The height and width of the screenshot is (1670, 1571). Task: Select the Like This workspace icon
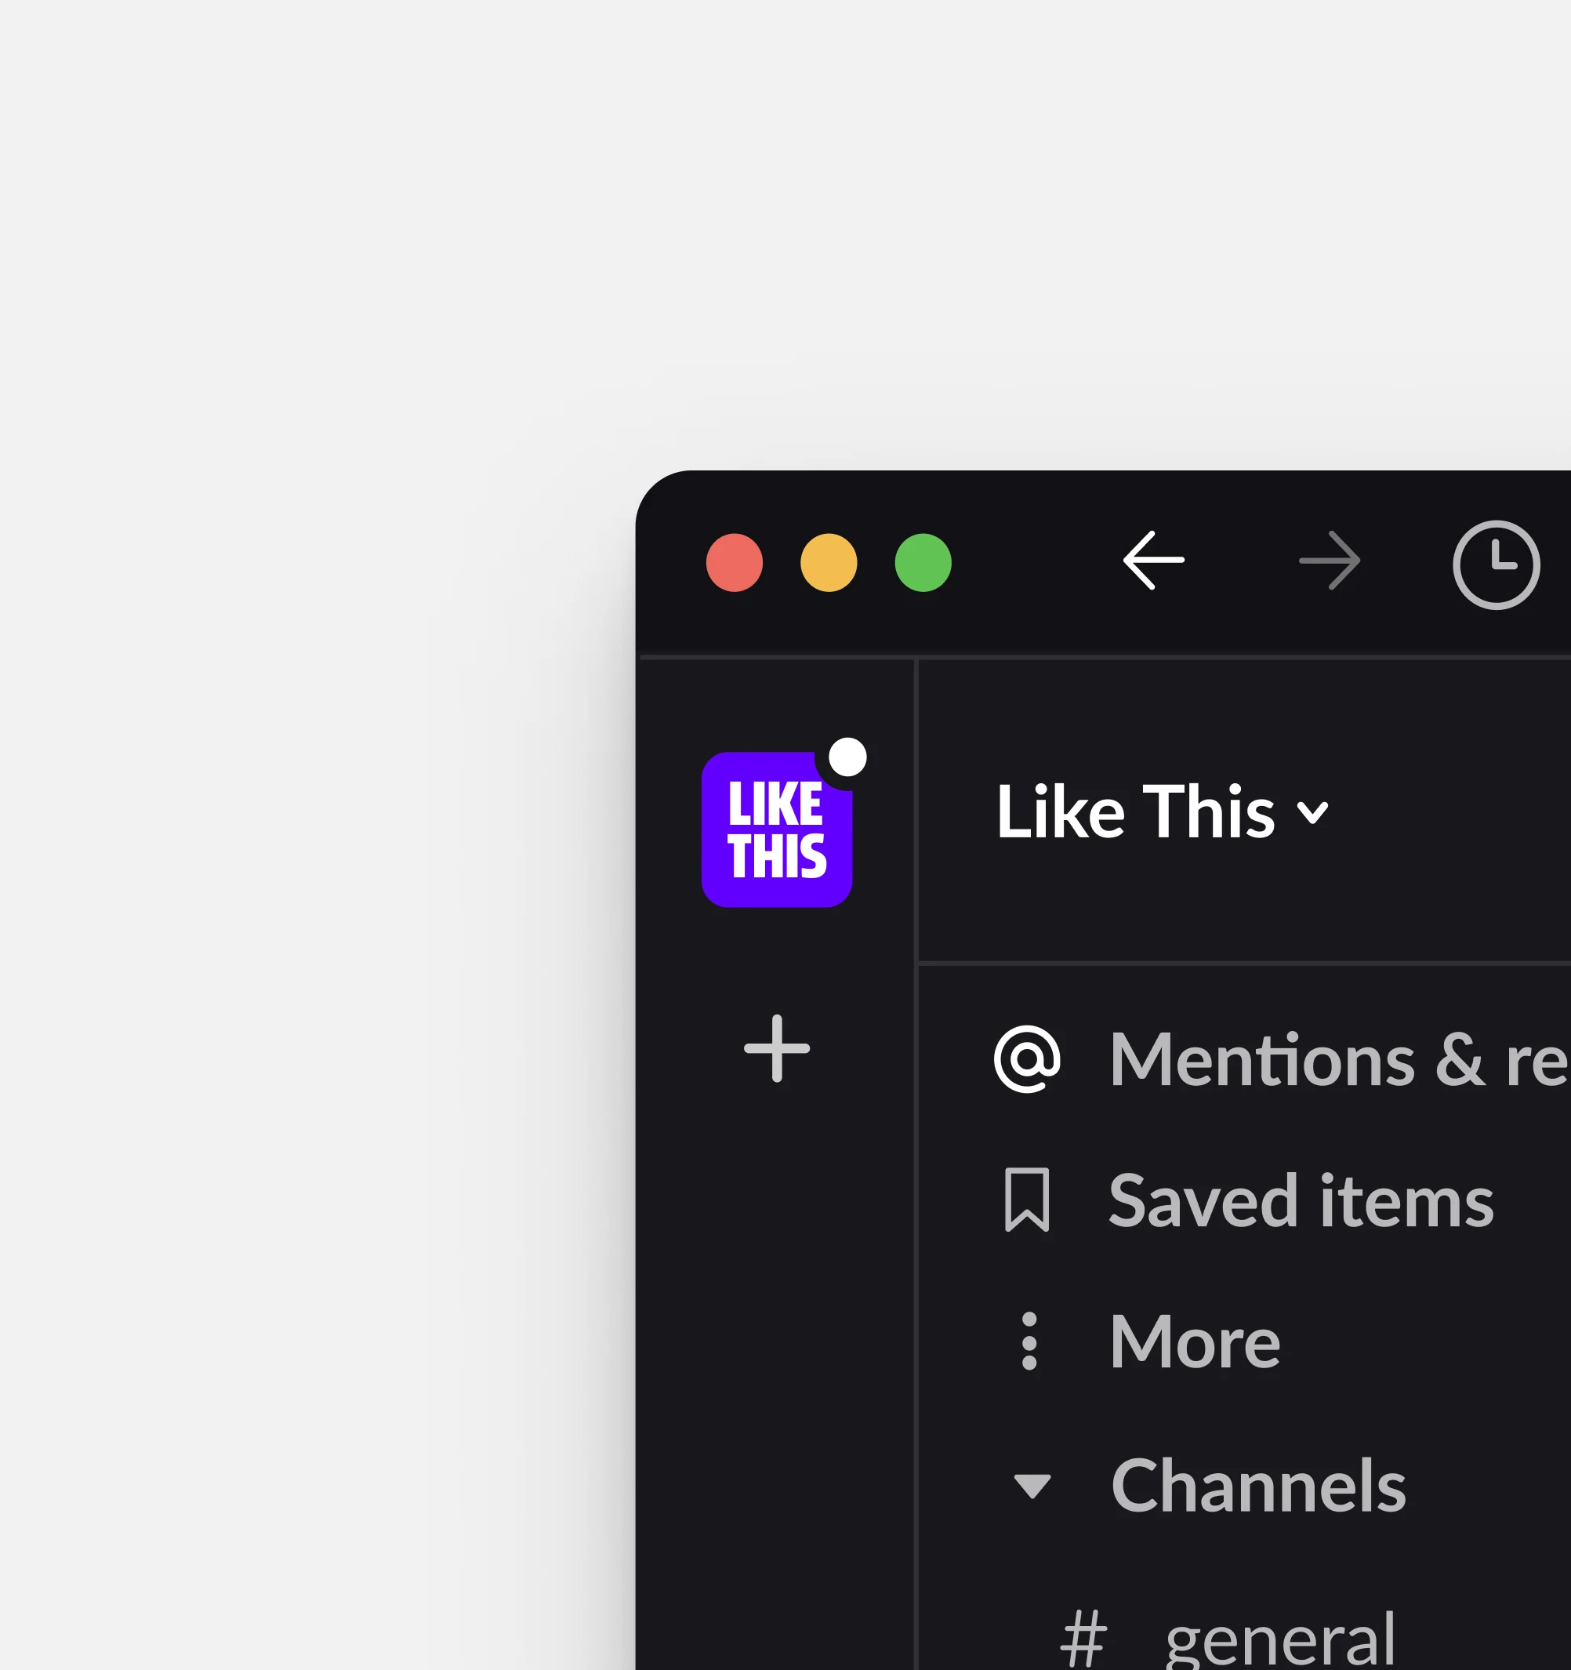point(776,830)
